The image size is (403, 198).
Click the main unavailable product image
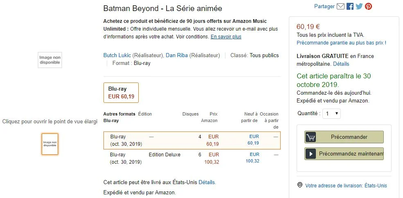tap(50, 60)
